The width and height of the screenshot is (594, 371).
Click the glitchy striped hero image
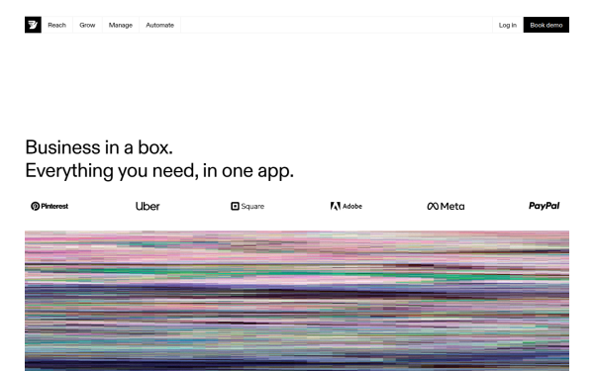point(297,301)
